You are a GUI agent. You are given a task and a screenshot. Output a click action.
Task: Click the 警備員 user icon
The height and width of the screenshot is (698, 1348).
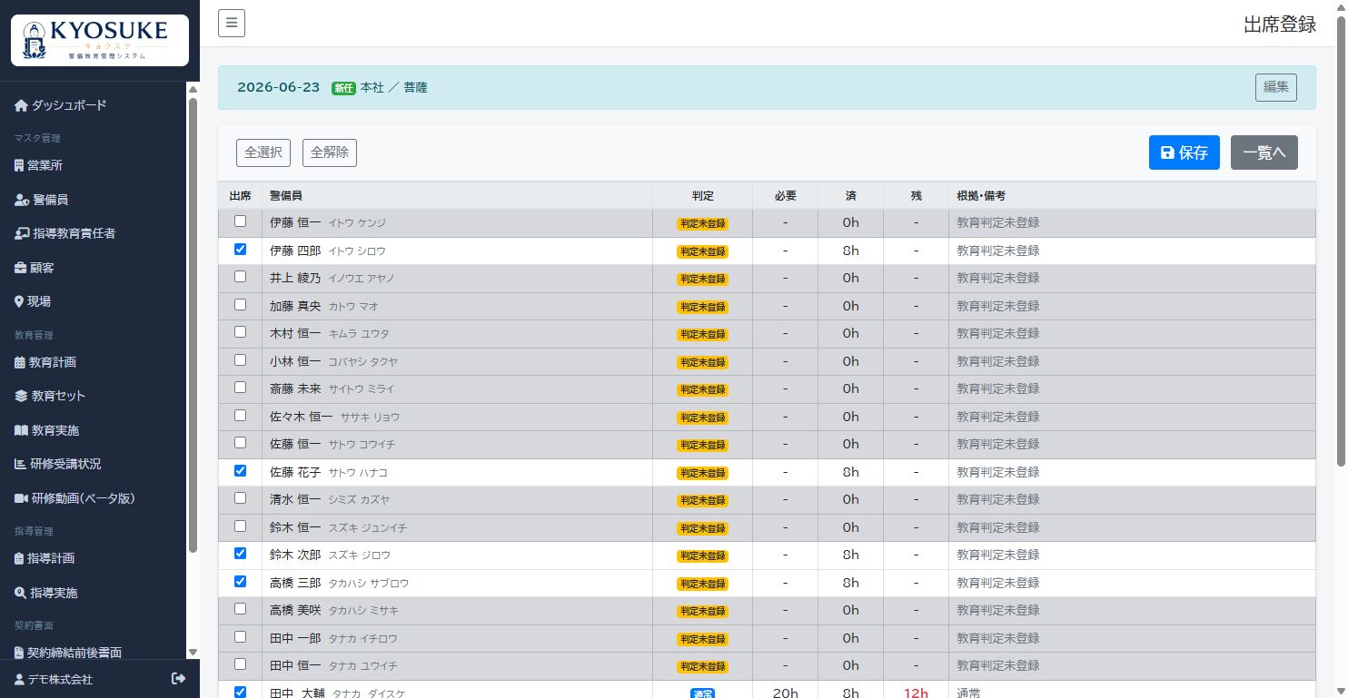click(x=22, y=200)
